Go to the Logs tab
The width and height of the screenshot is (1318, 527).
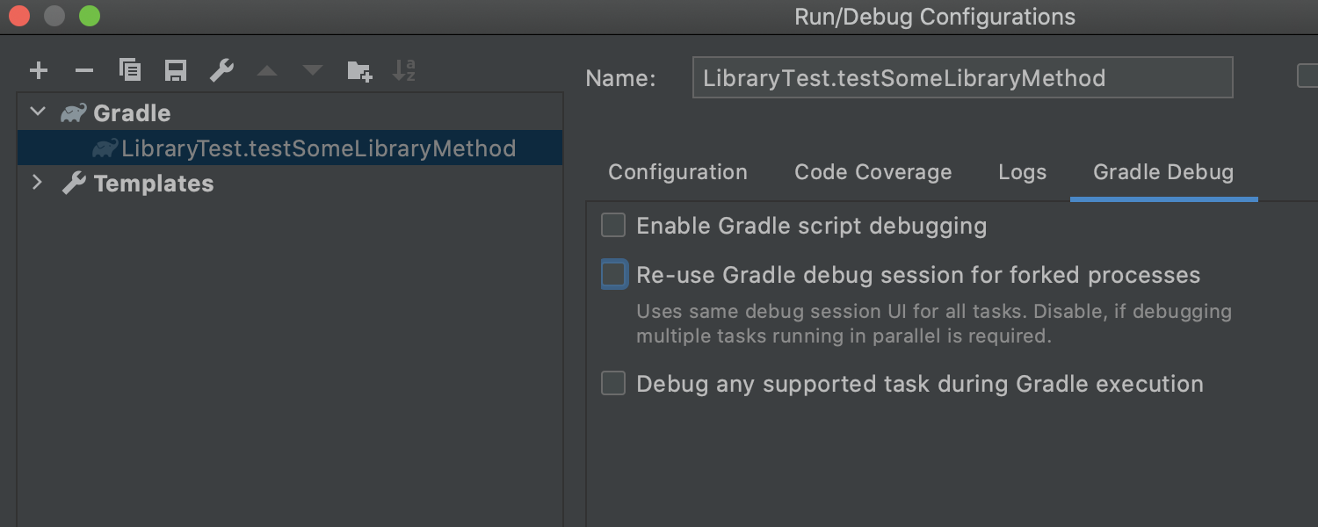pyautogui.click(x=1023, y=172)
